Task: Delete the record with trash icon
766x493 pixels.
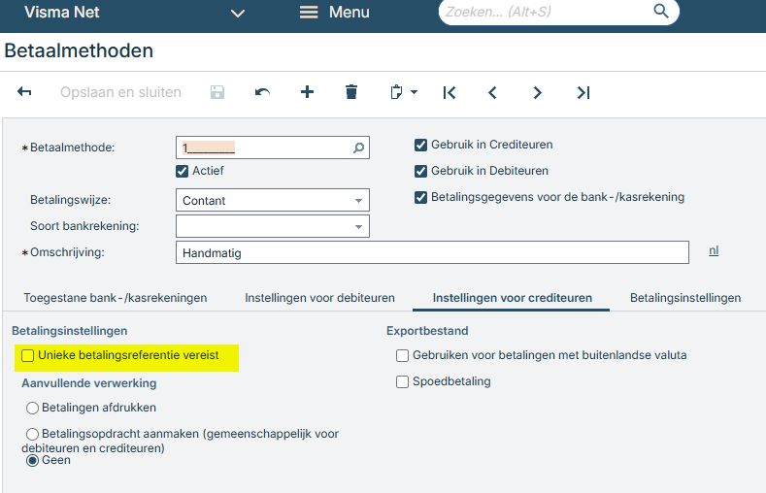Action: (351, 92)
